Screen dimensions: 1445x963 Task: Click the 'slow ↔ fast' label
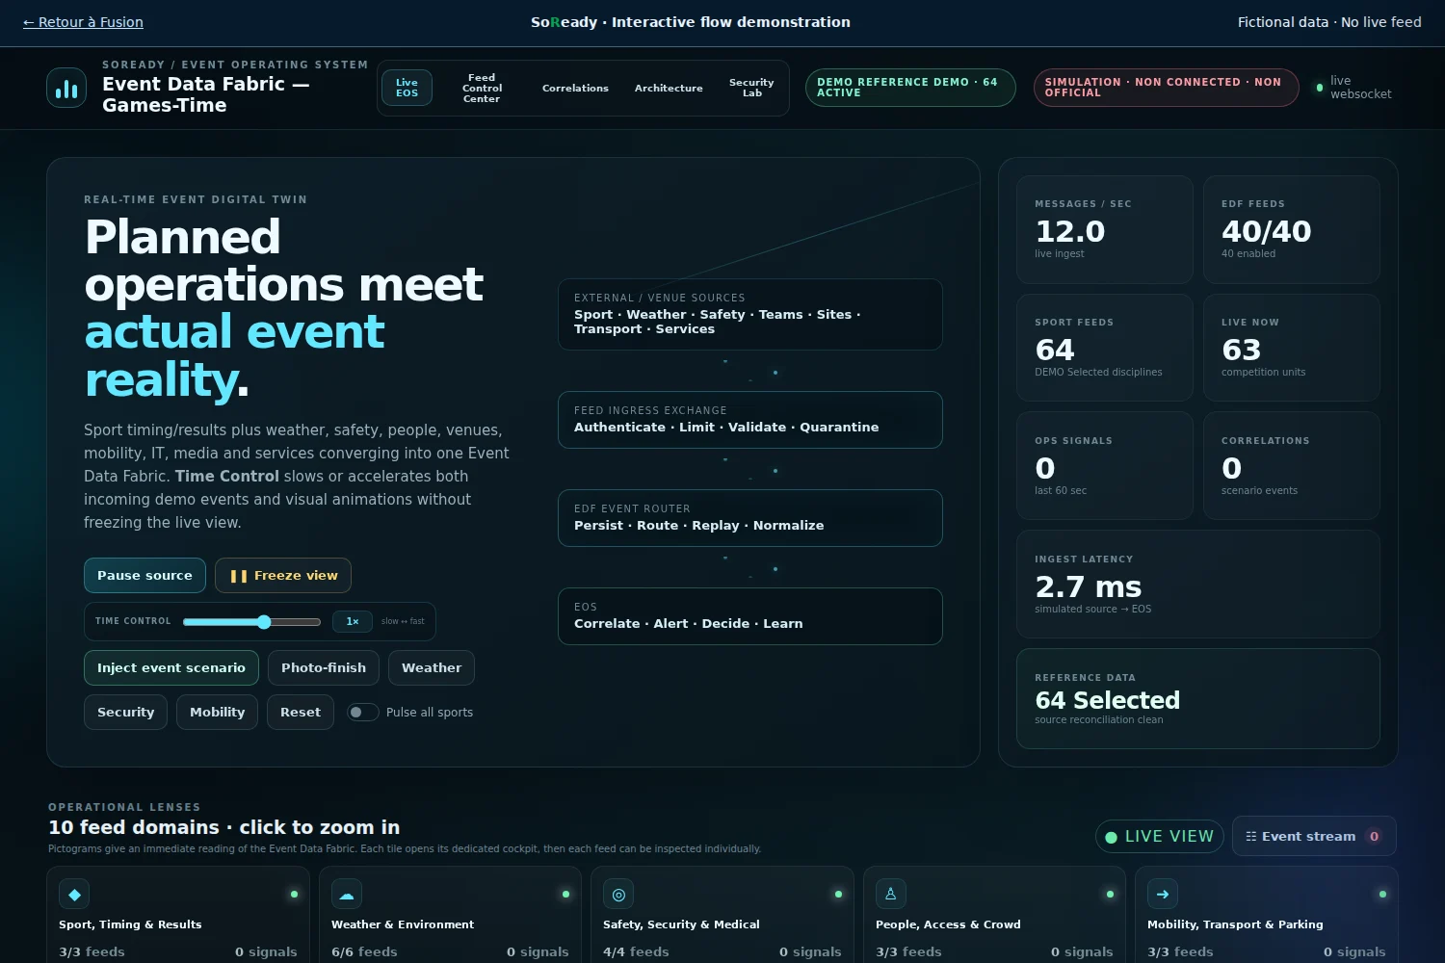403,622
